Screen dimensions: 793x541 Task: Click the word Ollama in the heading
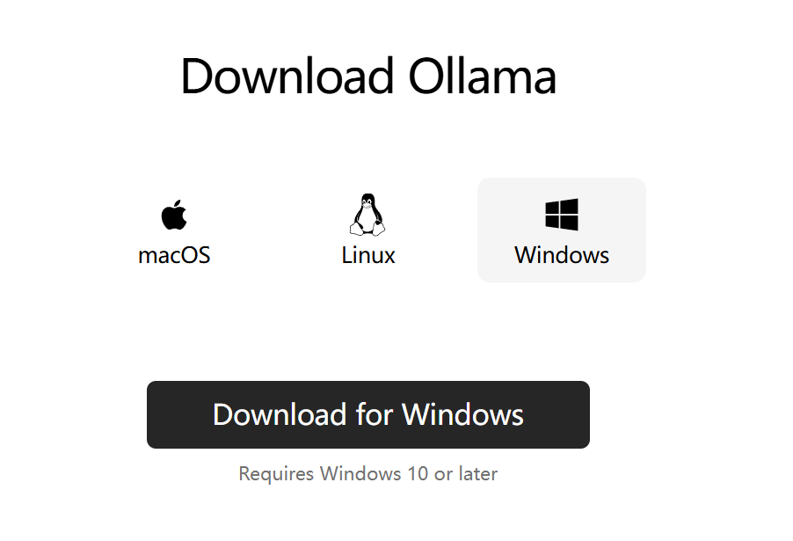(x=482, y=77)
